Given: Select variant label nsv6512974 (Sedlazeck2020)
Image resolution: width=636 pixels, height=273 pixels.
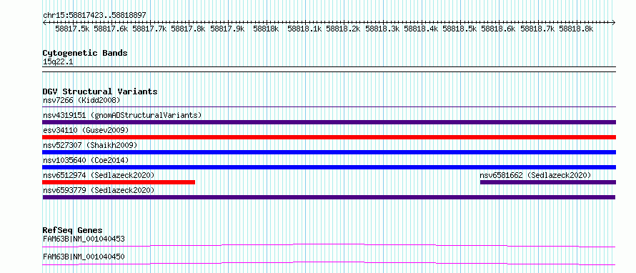Looking at the screenshot, I should tap(99, 175).
